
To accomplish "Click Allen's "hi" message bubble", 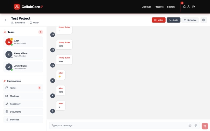I will 61,106.
